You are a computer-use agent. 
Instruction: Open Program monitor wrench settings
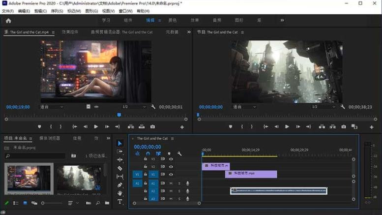tap(343, 107)
